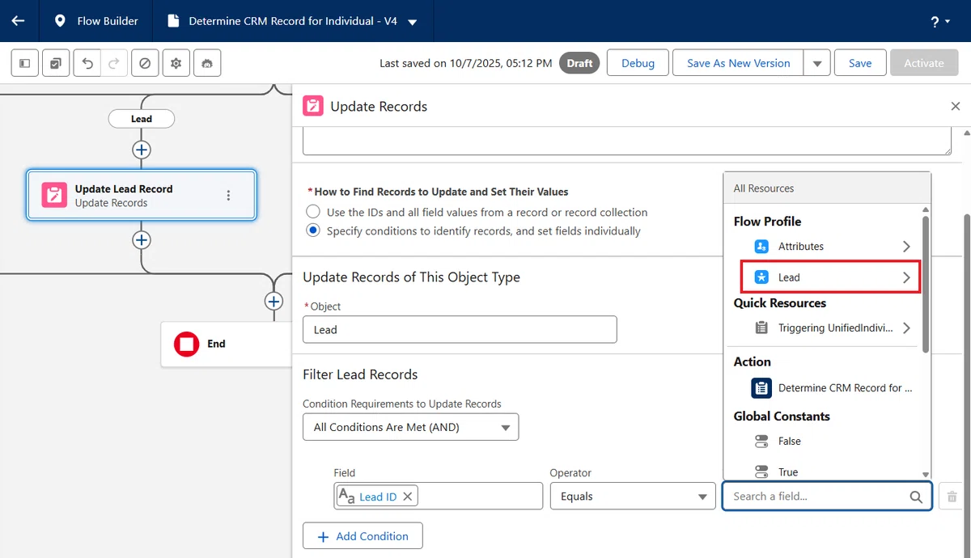Click the Lead path label on canvas

142,119
